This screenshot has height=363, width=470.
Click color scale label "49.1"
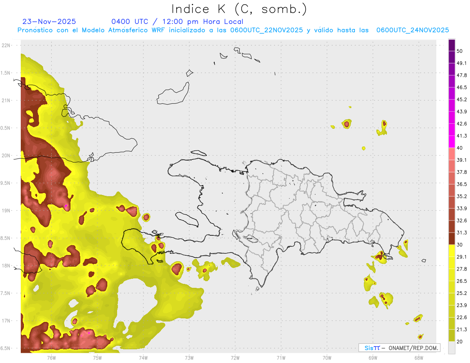(462, 63)
